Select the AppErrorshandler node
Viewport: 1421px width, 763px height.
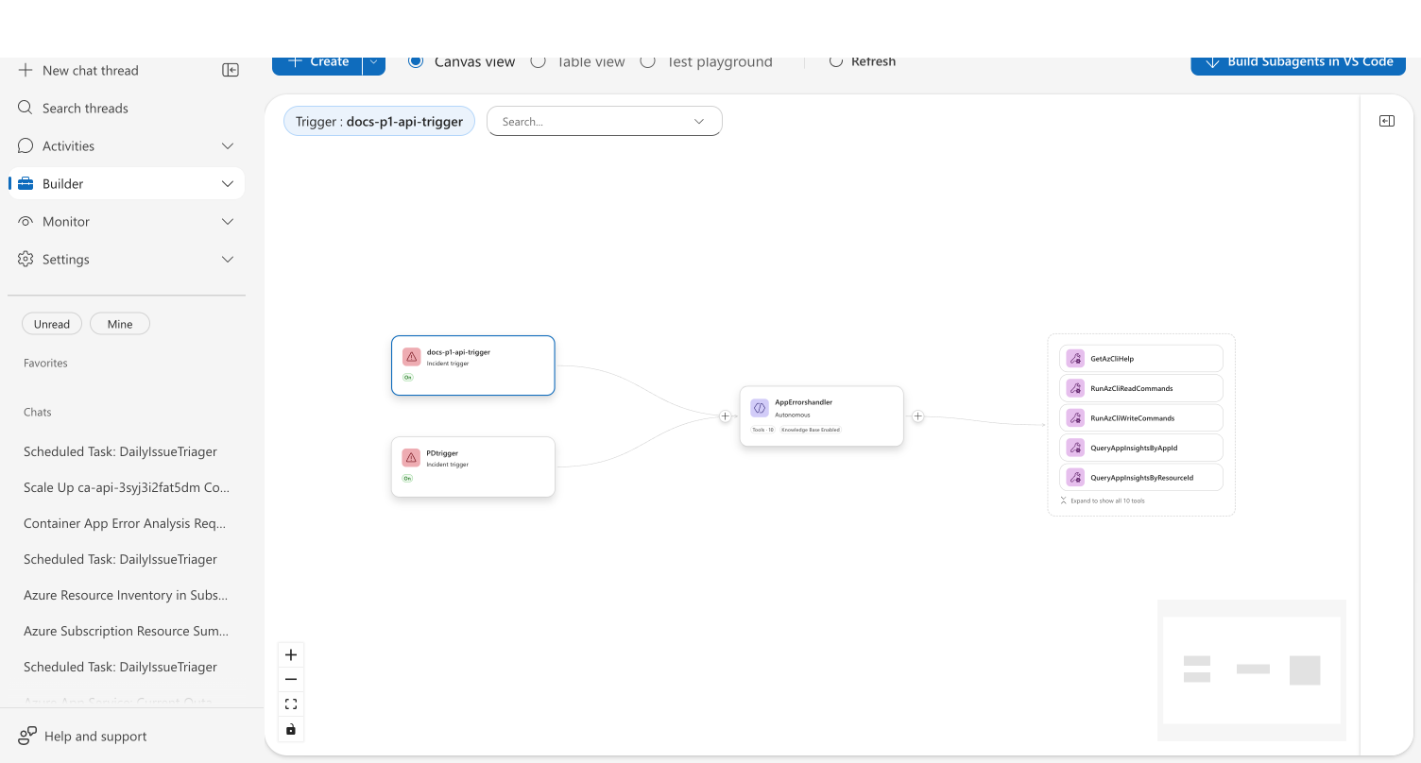[822, 416]
